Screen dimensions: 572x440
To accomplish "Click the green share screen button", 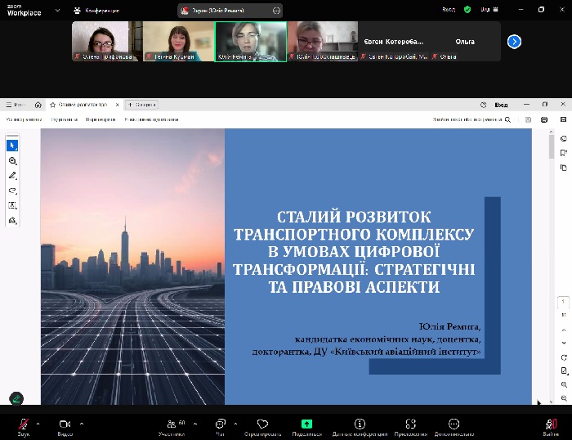I will pos(306,424).
